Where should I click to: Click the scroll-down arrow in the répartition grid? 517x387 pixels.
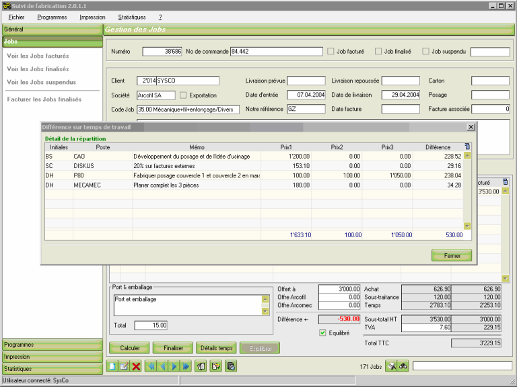pyautogui.click(x=467, y=226)
